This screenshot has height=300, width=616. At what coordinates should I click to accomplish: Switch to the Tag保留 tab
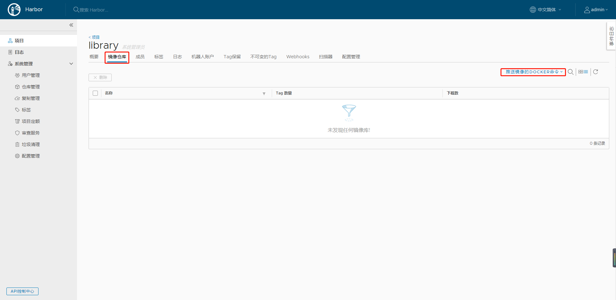232,57
